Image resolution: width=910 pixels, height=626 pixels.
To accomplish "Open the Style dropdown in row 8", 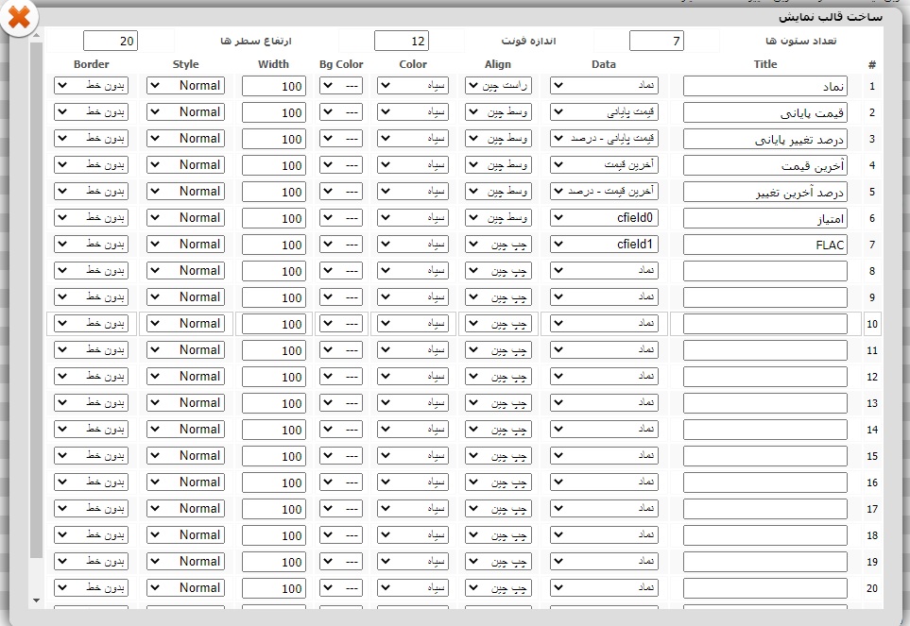I will pos(186,270).
